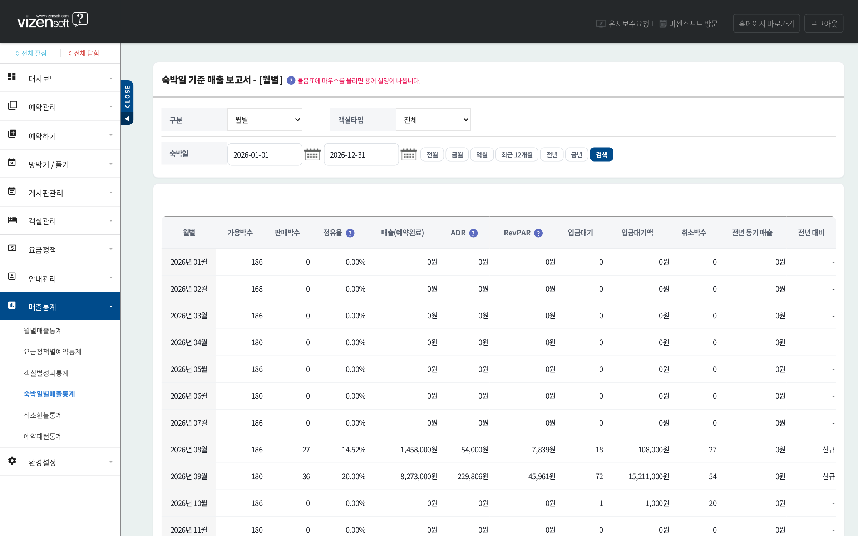Click the 매출통계 chart icon

click(12, 305)
